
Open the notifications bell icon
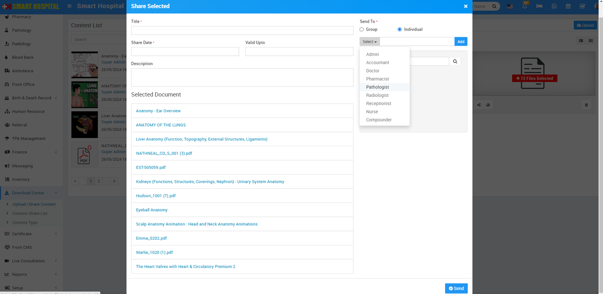pyautogui.click(x=525, y=6)
